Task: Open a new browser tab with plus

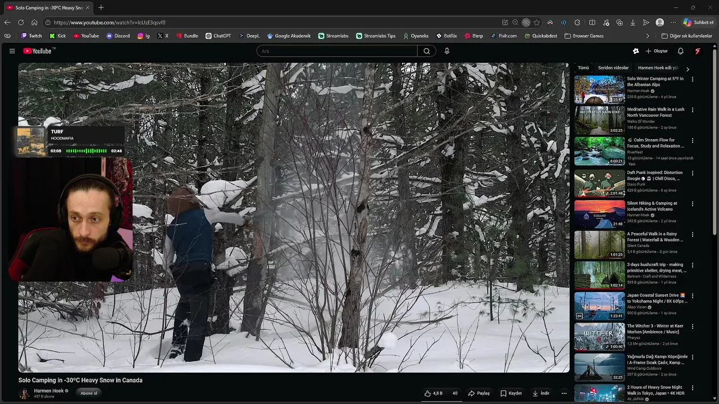Action: 101,8
